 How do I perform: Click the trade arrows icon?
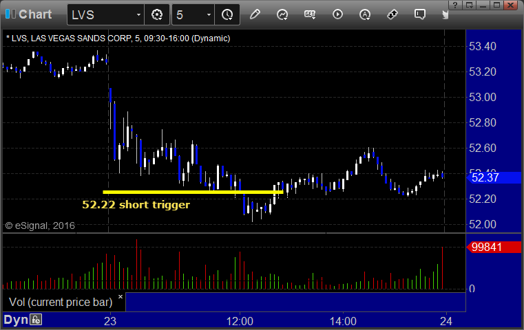392,14
